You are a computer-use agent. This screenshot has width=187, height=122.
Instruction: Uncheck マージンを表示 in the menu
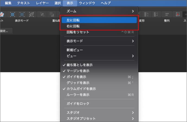click(x=78, y=71)
